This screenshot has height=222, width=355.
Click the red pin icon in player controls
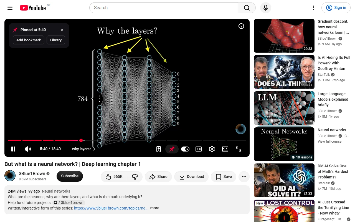[172, 149]
